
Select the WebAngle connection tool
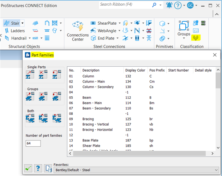pyautogui.click(x=103, y=31)
